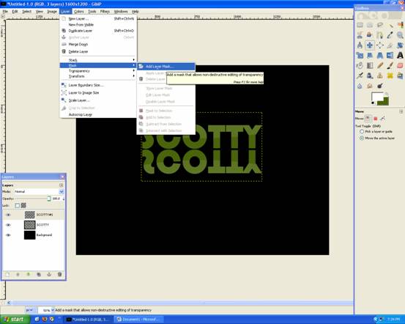Select the Blend gradient tool
The width and height of the screenshot is (405, 324).
370,65
